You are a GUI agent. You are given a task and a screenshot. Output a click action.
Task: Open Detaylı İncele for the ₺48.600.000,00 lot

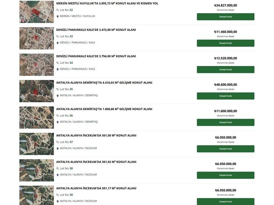225,96
